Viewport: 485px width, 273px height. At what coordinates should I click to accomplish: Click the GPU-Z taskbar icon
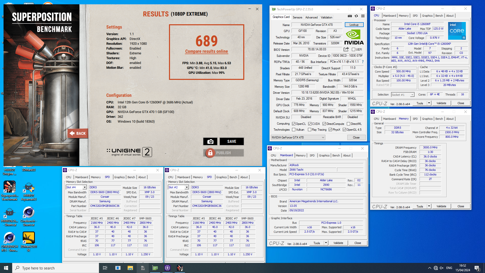click(x=155, y=268)
